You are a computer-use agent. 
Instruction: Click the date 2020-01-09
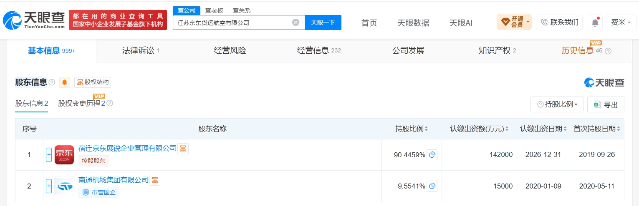[x=543, y=186]
